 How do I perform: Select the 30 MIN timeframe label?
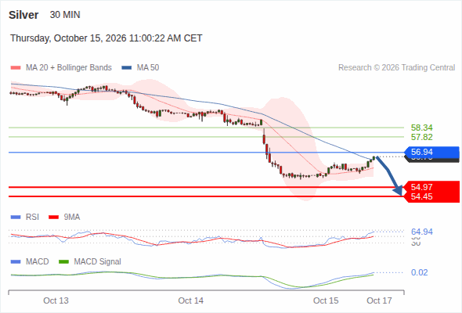click(65, 15)
